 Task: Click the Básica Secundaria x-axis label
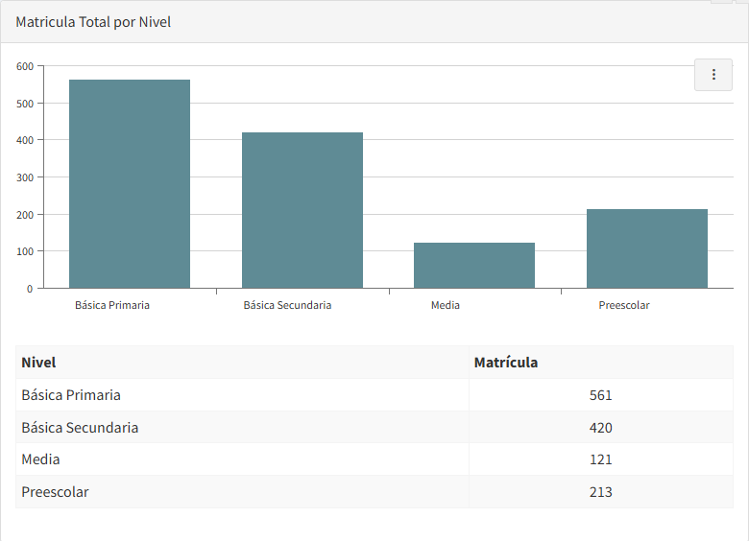pyautogui.click(x=287, y=305)
